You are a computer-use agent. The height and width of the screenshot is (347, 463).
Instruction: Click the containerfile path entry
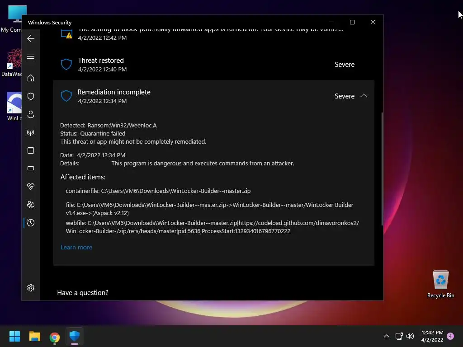tap(158, 191)
